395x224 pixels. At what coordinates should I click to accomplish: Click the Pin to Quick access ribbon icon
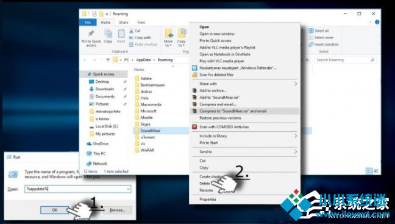coord(91,34)
